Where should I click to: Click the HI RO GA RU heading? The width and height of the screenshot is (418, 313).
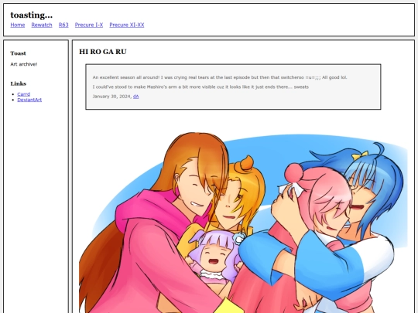(103, 52)
